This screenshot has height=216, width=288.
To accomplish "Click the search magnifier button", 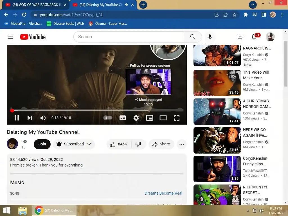I will pyautogui.click(x=193, y=37).
